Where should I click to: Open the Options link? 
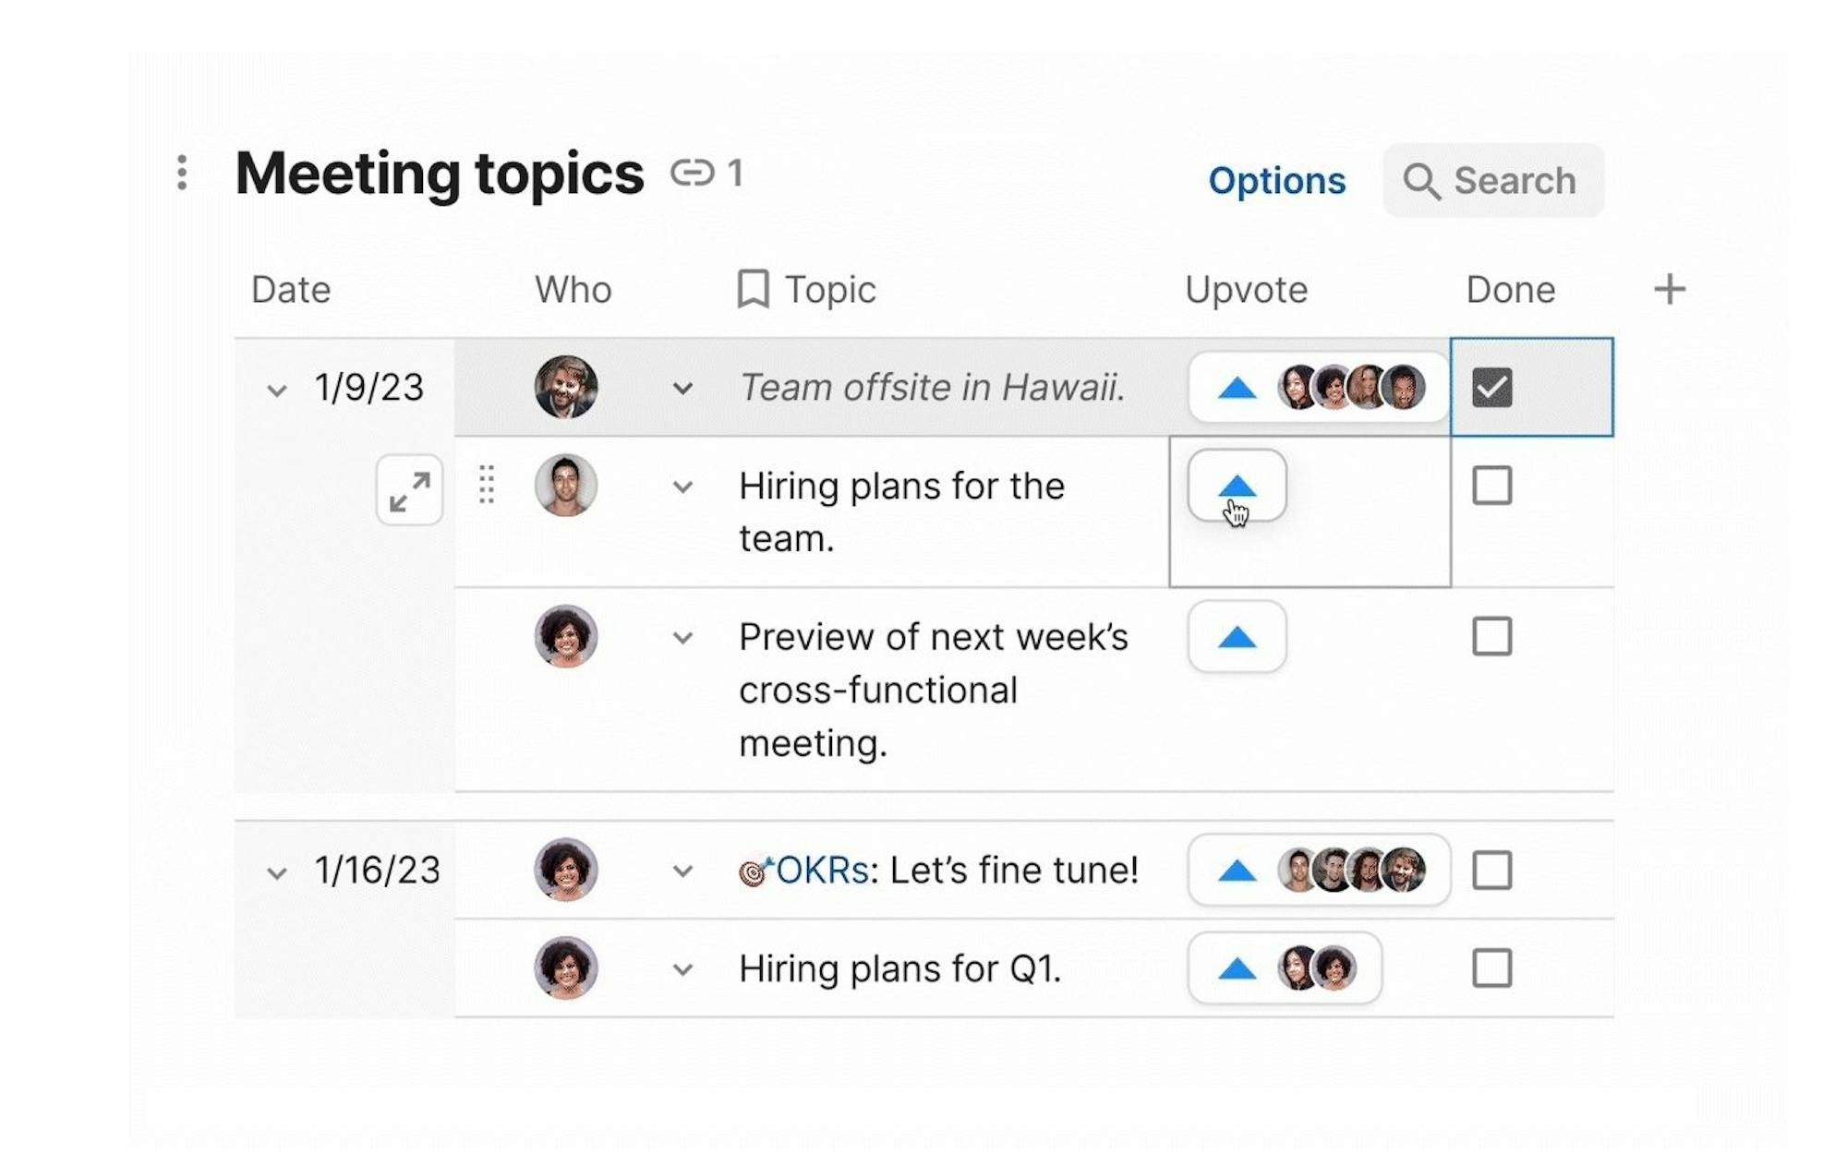coord(1276,181)
